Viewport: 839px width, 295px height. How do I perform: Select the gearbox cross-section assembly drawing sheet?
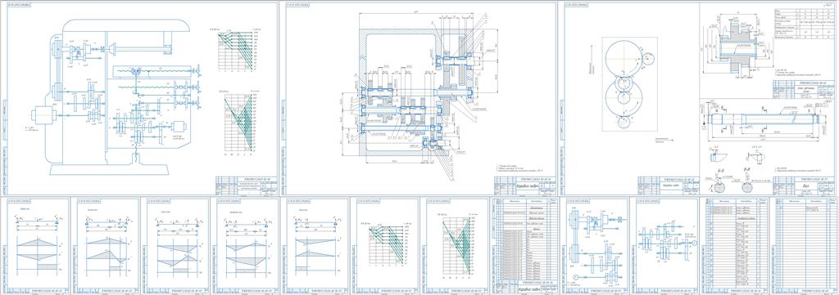419,98
